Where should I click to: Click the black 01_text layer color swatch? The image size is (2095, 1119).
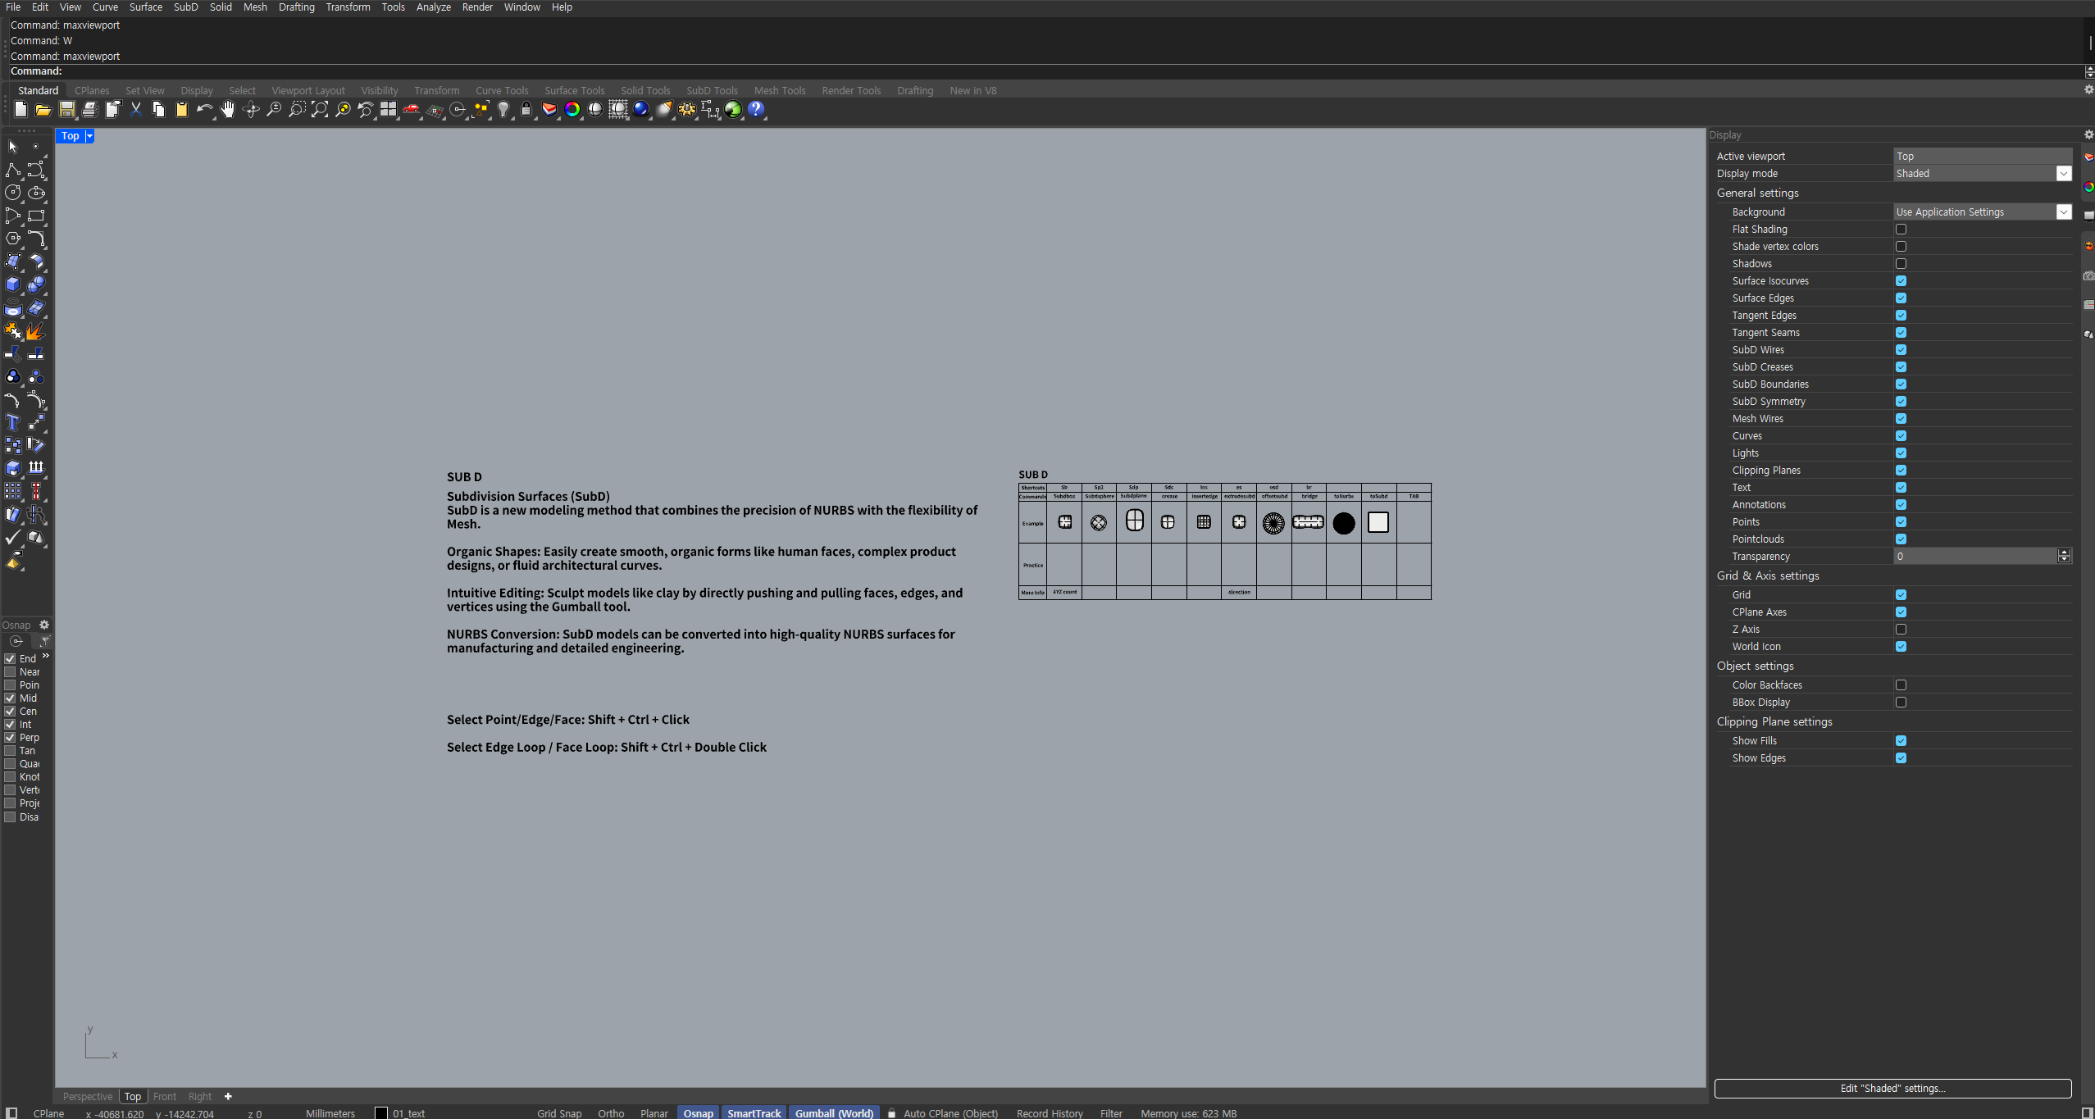[381, 1113]
